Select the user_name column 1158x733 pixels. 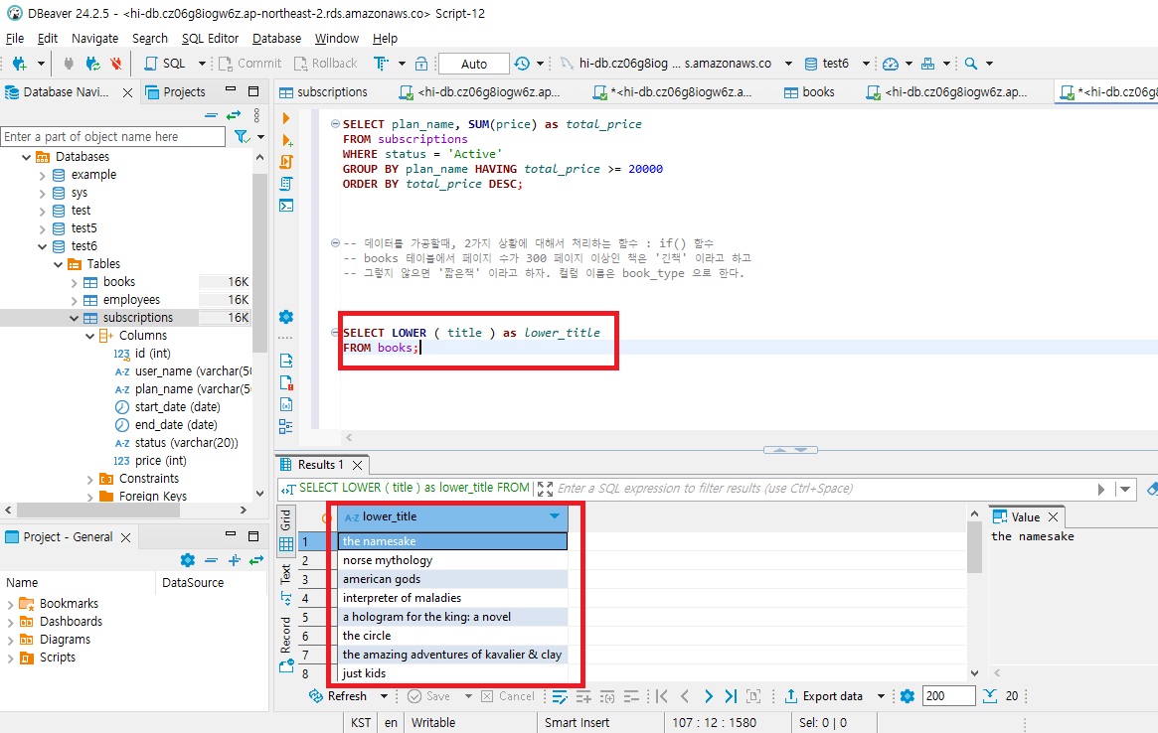tap(193, 371)
